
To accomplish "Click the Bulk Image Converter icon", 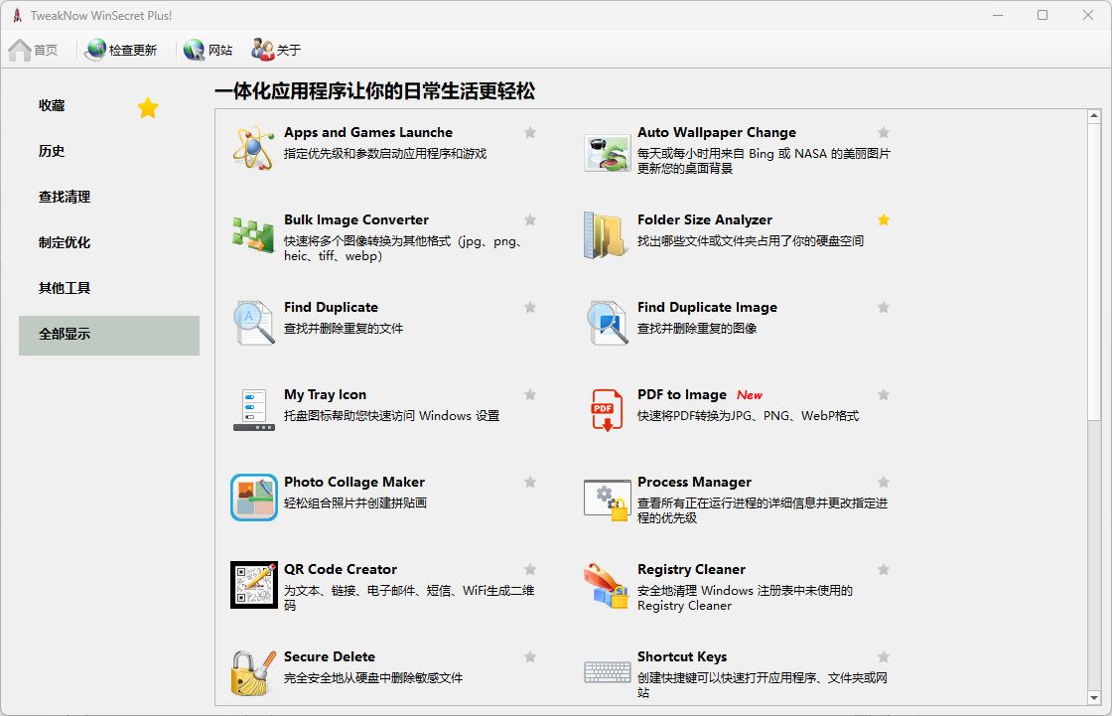I will point(253,235).
